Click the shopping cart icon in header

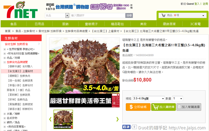pyautogui.click(x=163, y=15)
